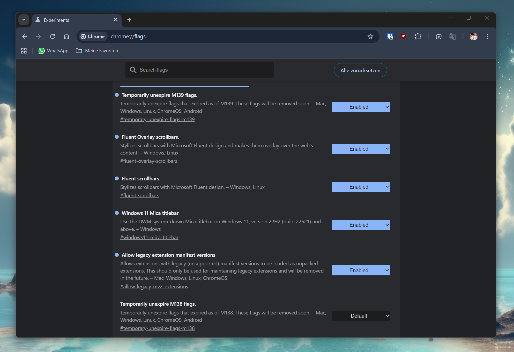The width and height of the screenshot is (514, 352).
Task: Click the Search flags field
Action: coord(199,70)
